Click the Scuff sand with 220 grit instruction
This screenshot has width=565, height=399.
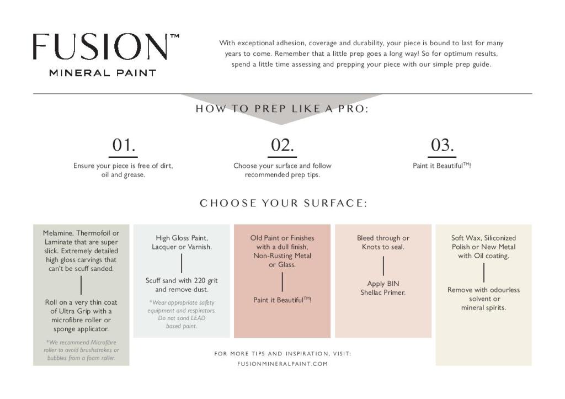click(x=181, y=285)
